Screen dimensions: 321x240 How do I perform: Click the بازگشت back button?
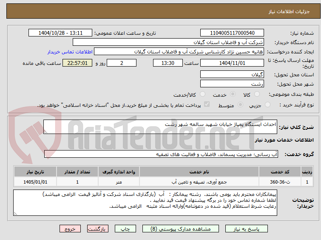pos(98,229)
